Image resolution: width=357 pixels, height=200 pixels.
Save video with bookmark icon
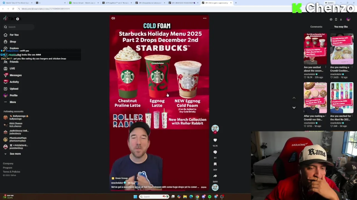coord(215,164)
